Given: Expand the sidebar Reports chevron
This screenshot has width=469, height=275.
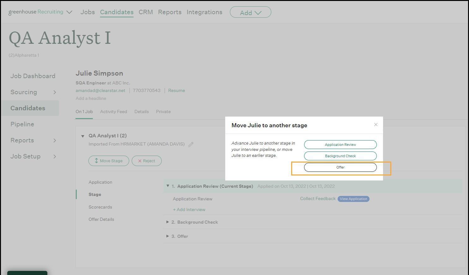Looking at the screenshot, I should pos(55,140).
